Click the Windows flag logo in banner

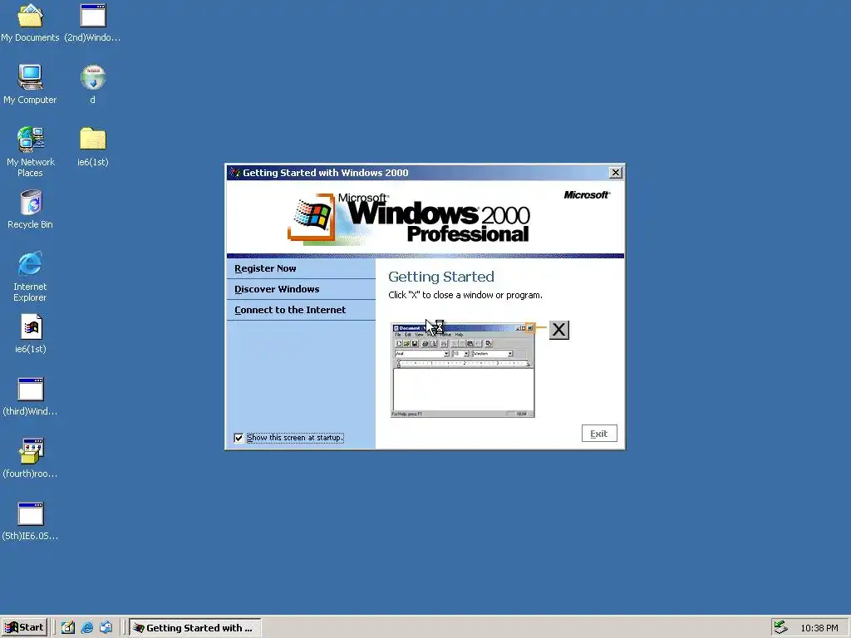[312, 216]
